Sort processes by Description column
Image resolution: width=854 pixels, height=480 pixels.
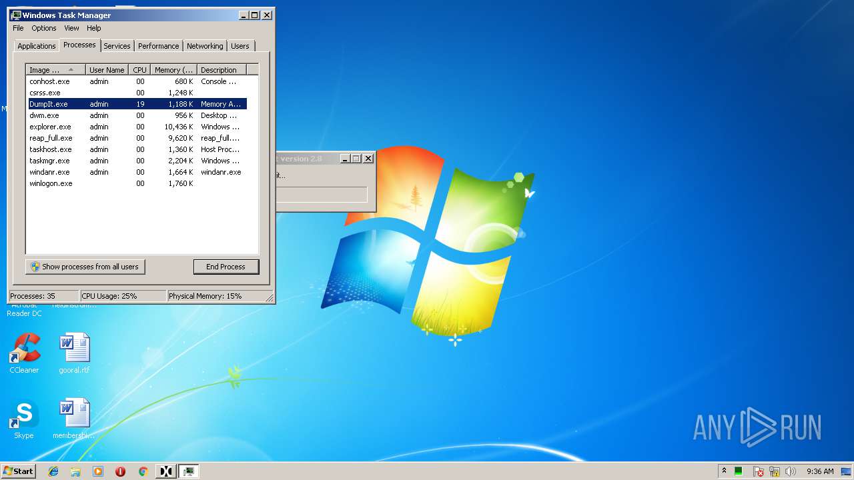(x=222, y=69)
